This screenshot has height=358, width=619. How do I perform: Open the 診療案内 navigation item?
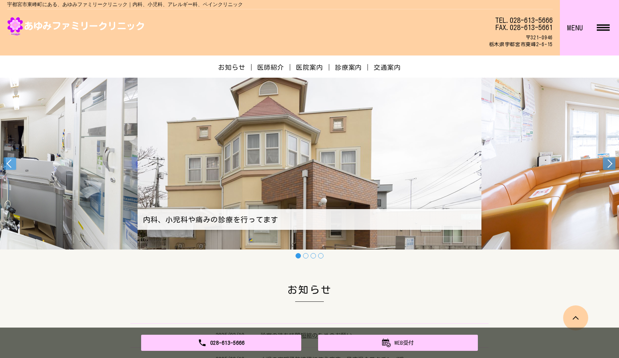[348, 67]
